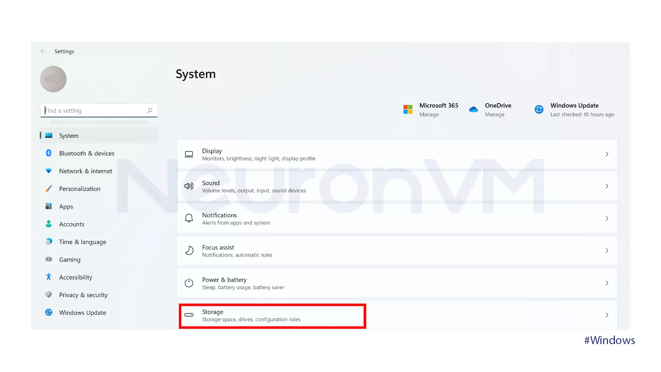Click the Personalization paintbrush icon
Screen dimensions: 661x372
click(x=49, y=188)
